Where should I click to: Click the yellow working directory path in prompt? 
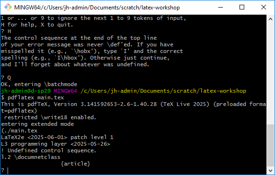(x=163, y=91)
